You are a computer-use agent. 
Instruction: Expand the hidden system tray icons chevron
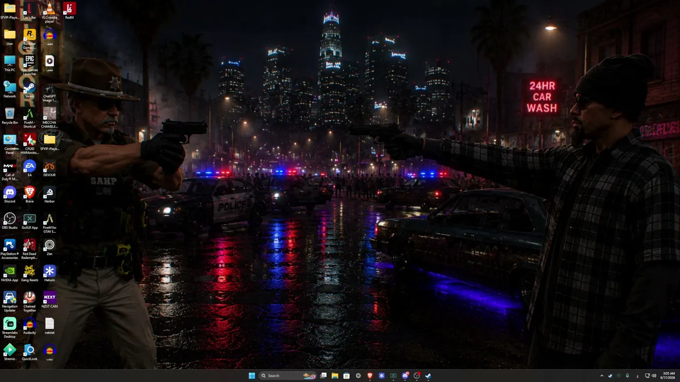(602, 376)
